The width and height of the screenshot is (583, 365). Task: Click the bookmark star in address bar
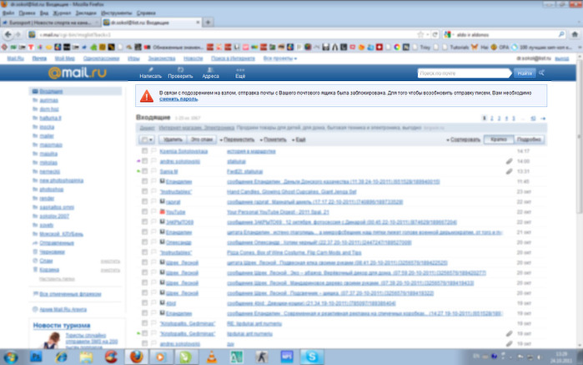pyautogui.click(x=420, y=34)
